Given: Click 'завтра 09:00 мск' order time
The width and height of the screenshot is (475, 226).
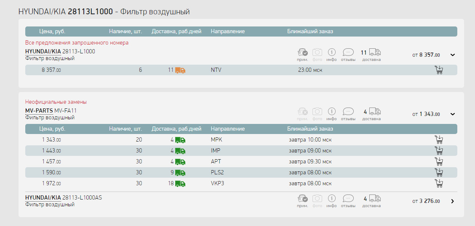Looking at the screenshot, I should pos(310,151).
